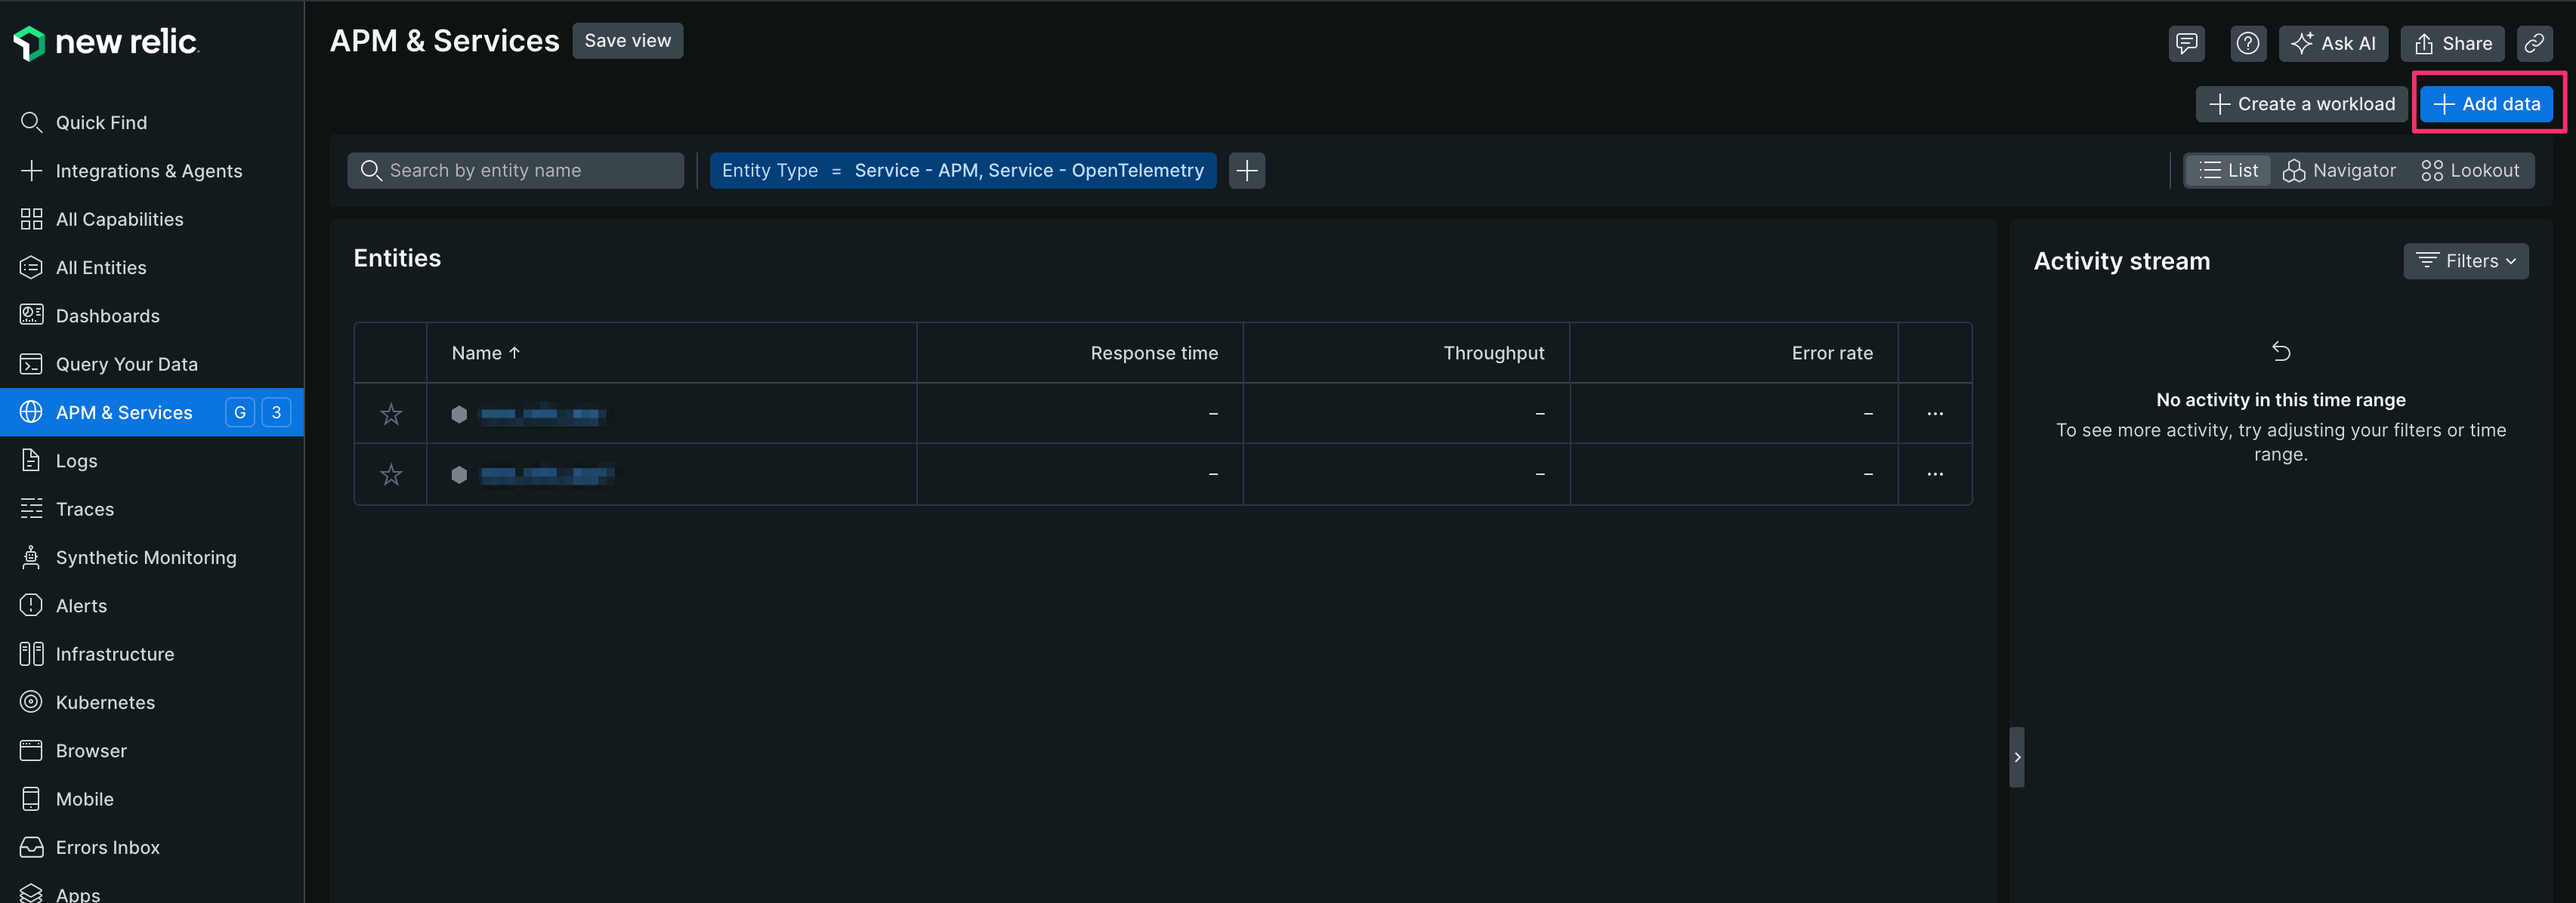Copy the permalink for this page
Viewport: 2576px width, 903px height.
pyautogui.click(x=2535, y=43)
